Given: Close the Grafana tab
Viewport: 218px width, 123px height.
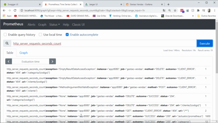Looking at the screenshot, I should point(162,4).
